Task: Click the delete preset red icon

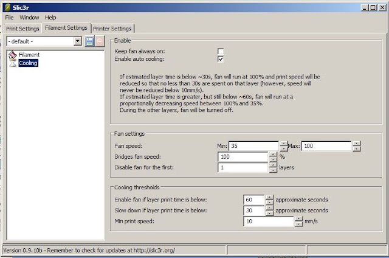Action: (x=100, y=41)
